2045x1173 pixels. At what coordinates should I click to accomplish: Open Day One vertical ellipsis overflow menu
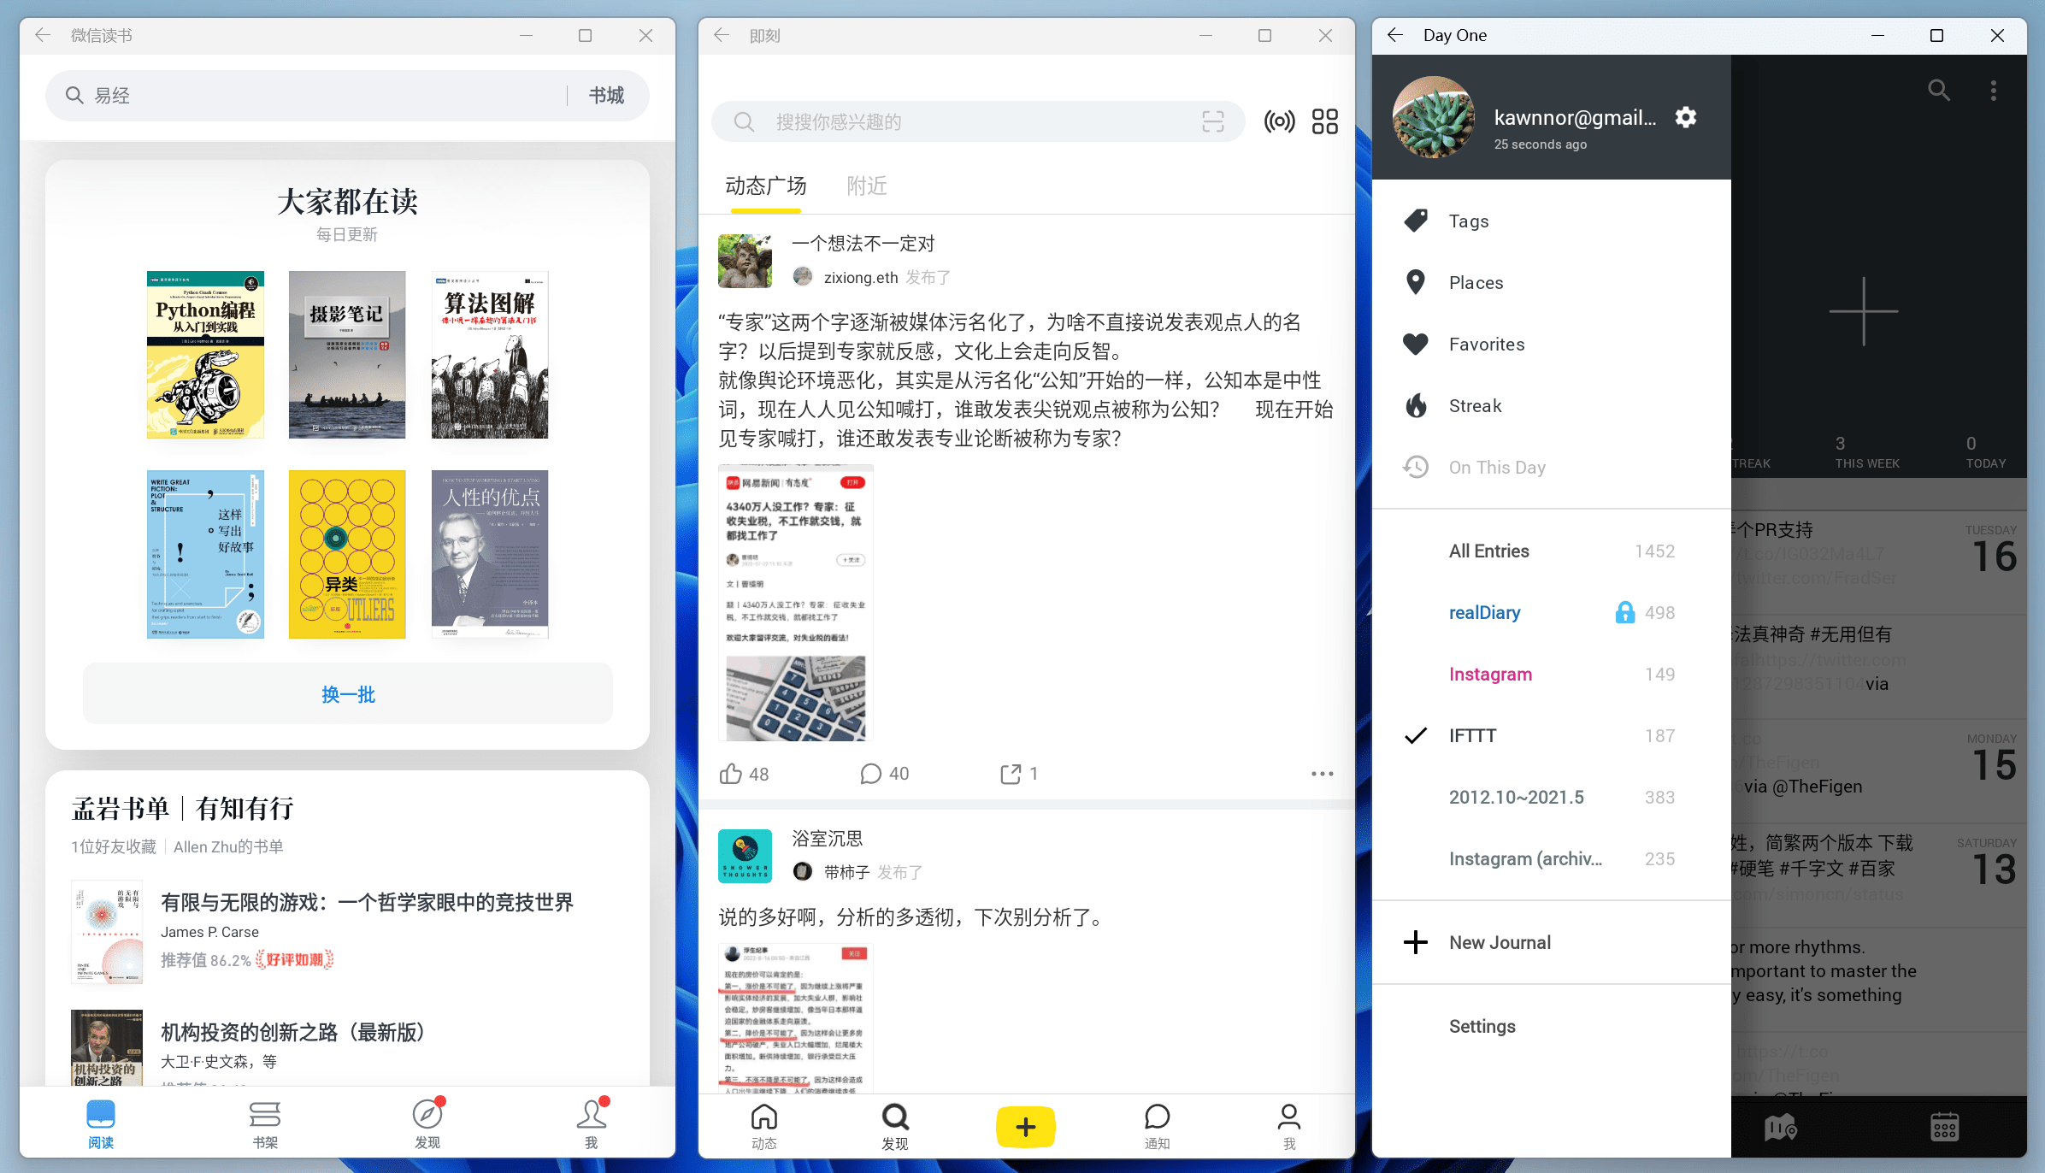1993,91
